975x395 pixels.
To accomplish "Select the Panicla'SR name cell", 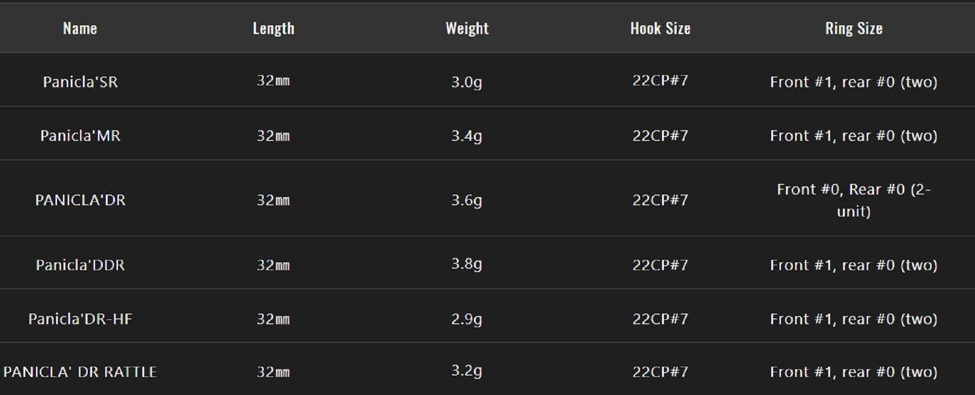I will coord(80,81).
